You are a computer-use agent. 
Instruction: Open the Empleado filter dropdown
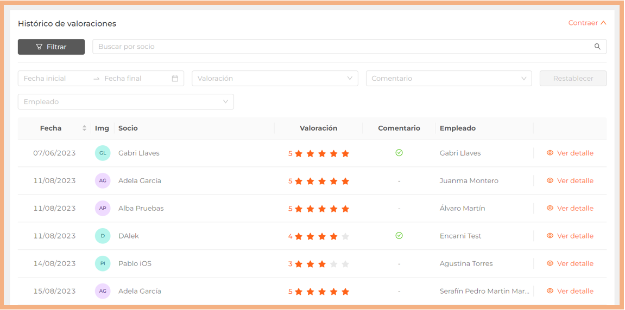(x=126, y=101)
